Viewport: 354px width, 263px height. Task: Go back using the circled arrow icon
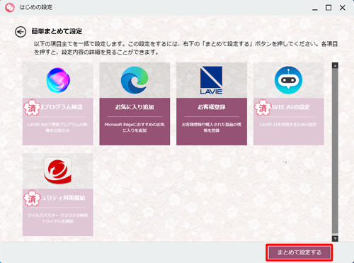tap(21, 32)
